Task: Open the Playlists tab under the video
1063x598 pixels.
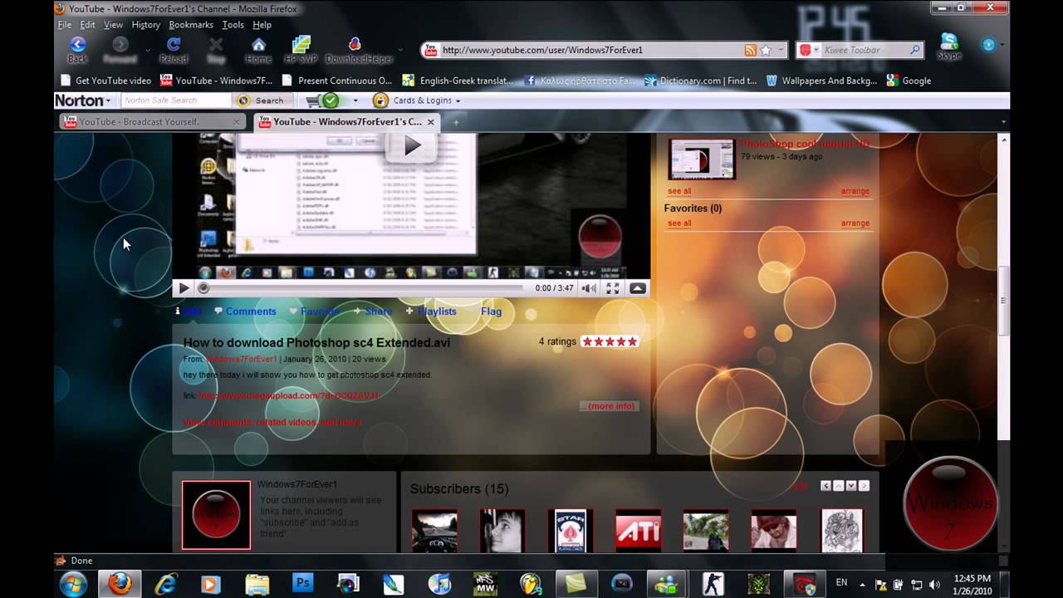Action: tap(437, 311)
